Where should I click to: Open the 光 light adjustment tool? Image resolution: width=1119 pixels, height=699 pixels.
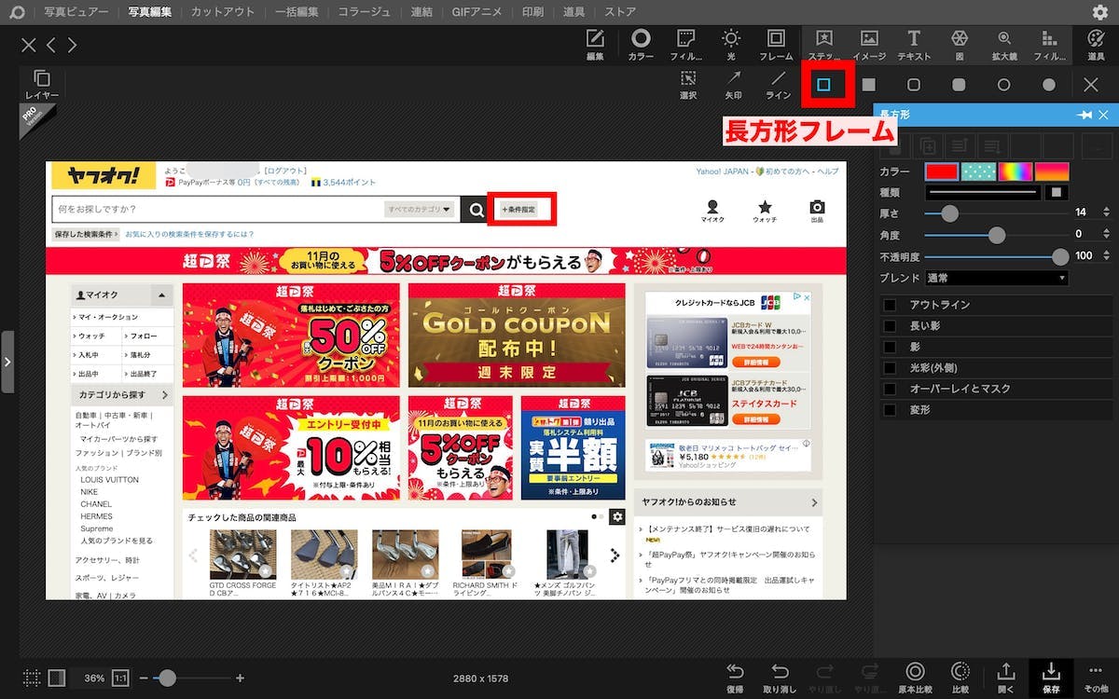coord(731,44)
